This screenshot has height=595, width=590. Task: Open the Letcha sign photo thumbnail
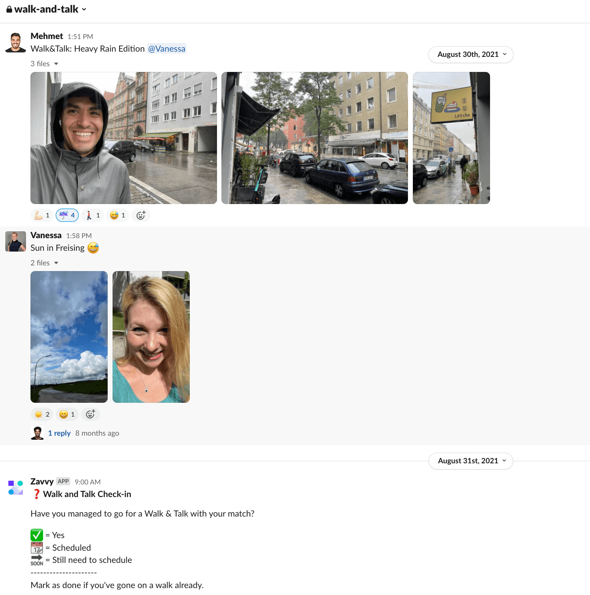coord(451,138)
